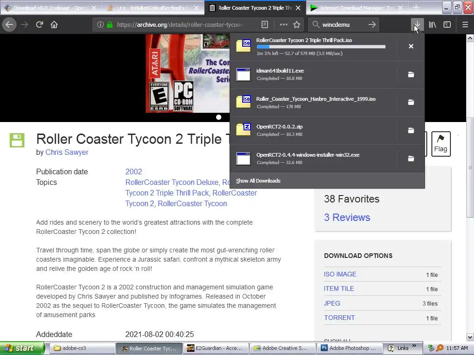The width and height of the screenshot is (474, 355).
Task: Open the JPEG download option
Action: [332, 303]
